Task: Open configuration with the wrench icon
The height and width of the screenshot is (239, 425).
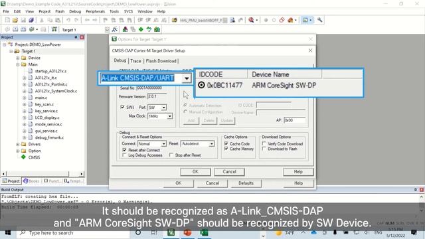Action: click(320, 20)
